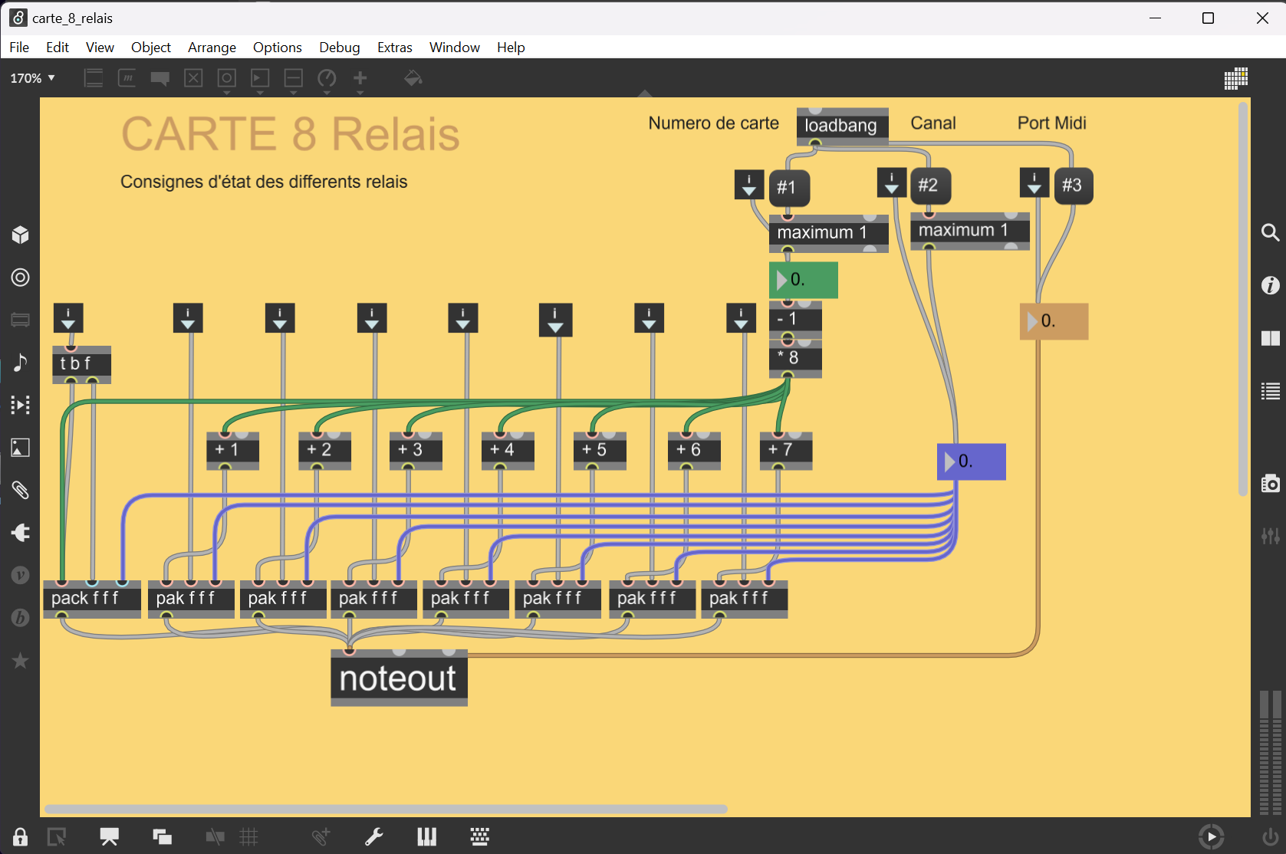
Task: Open the zoom 170% dropdown
Action: pos(32,78)
